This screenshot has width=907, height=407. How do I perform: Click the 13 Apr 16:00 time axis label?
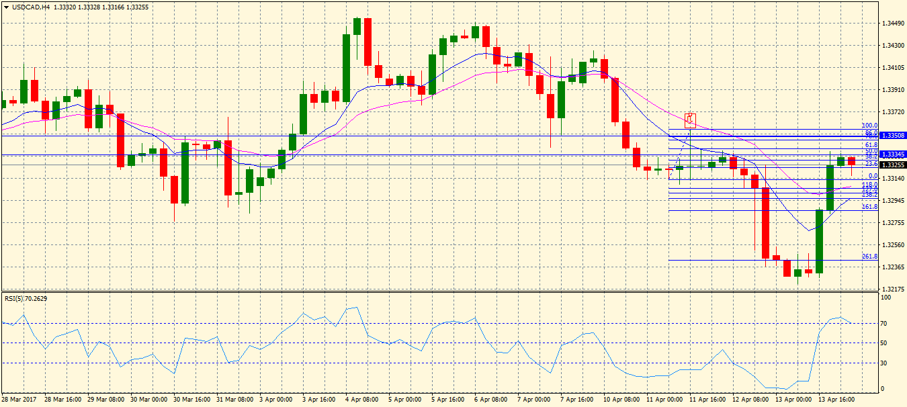pyautogui.click(x=835, y=399)
